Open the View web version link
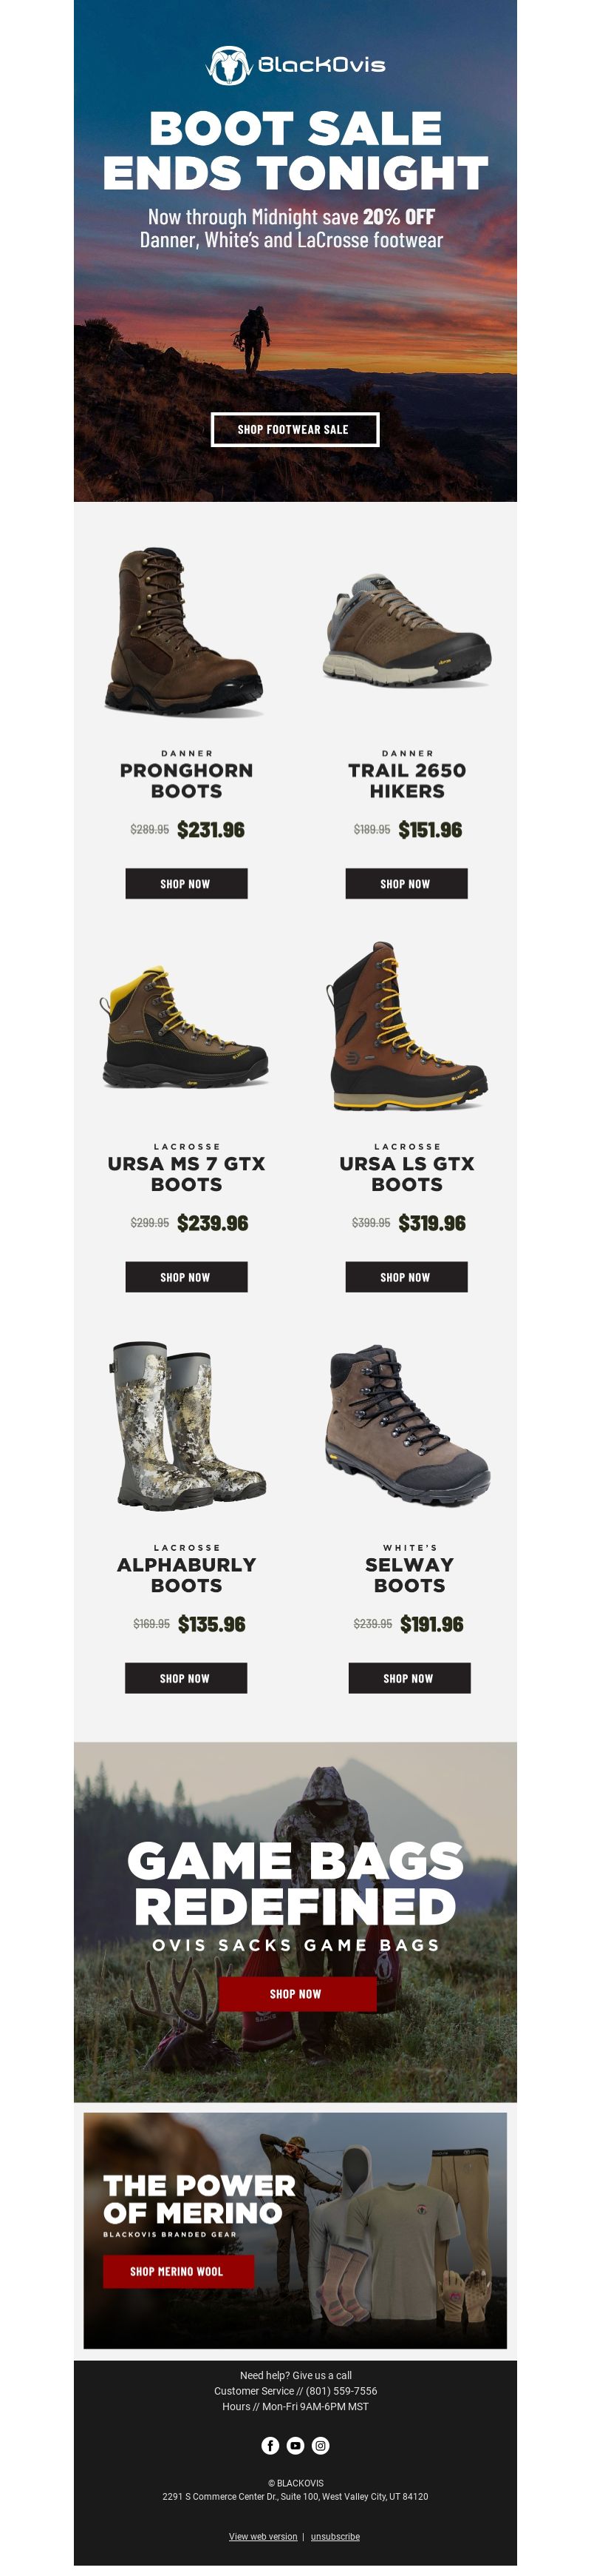 (x=262, y=2536)
